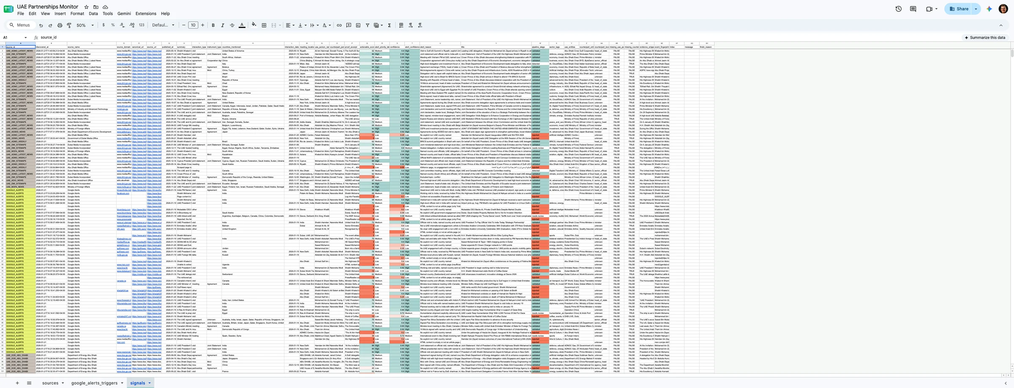Screen dimensions: 1014x388
Task: Create a filter
Action: 367,25
